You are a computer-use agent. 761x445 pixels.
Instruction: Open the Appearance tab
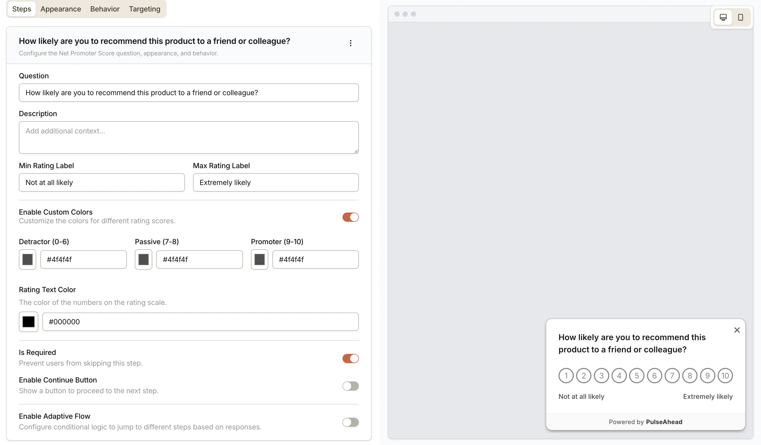click(61, 9)
